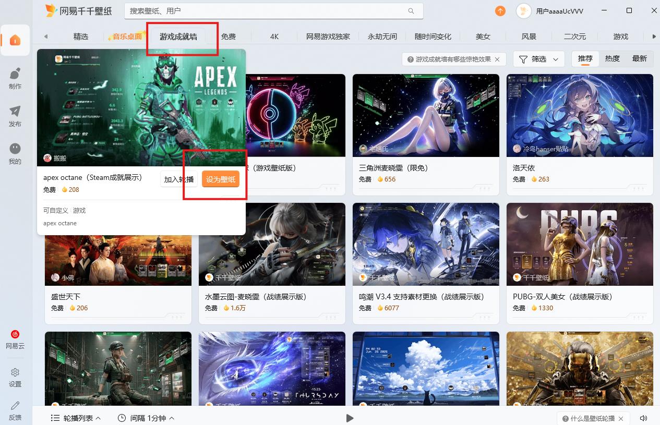Switch to the 随时间变化 tab
Image resolution: width=660 pixels, height=425 pixels.
click(x=433, y=37)
